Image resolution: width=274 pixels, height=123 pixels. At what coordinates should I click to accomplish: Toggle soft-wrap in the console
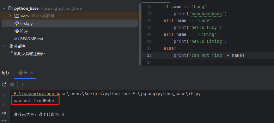click(4, 113)
